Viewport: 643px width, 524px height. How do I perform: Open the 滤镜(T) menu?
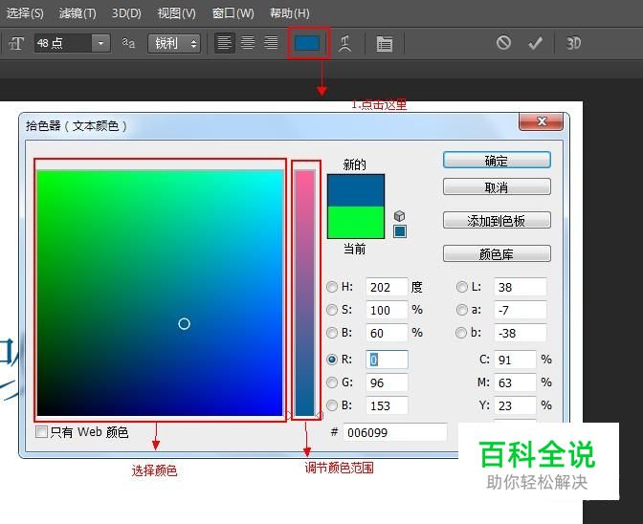pyautogui.click(x=78, y=13)
